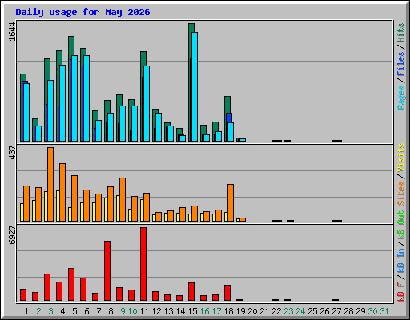Click the "kB In" legend label

coord(400,262)
